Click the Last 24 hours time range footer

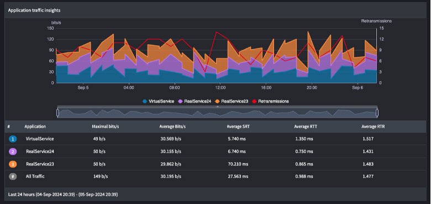[x=63, y=195]
